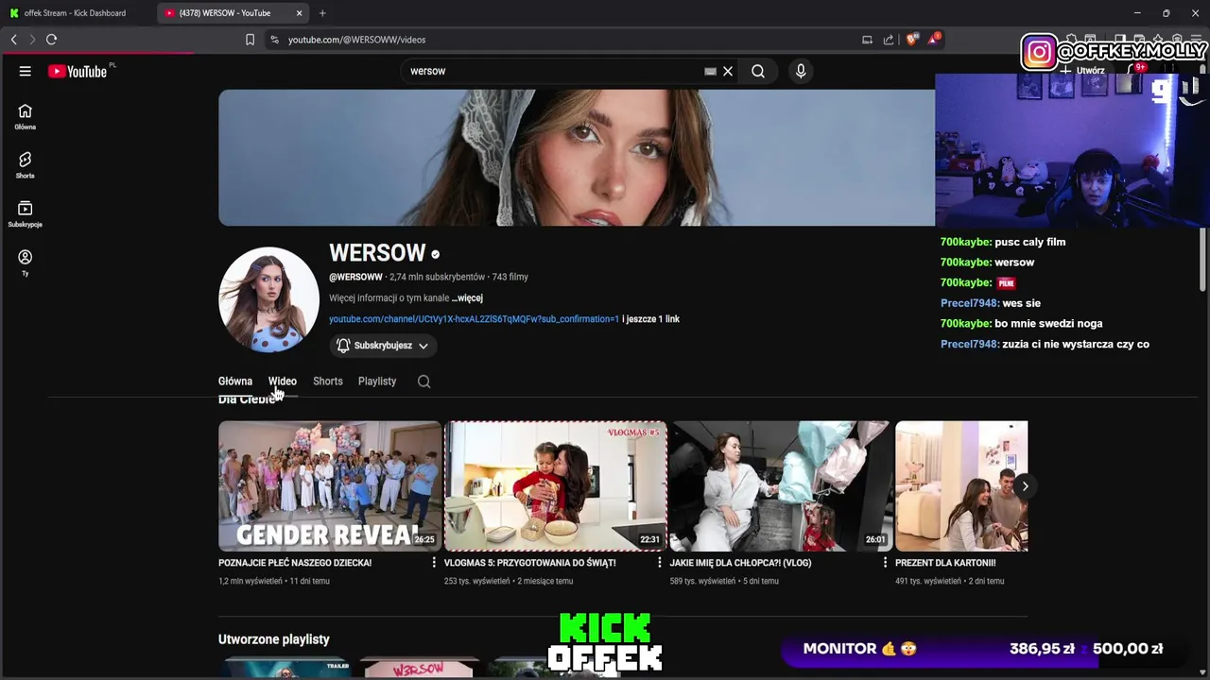Go to the YouTube logo home
Viewport: 1210px width, 680px height.
pyautogui.click(x=78, y=71)
